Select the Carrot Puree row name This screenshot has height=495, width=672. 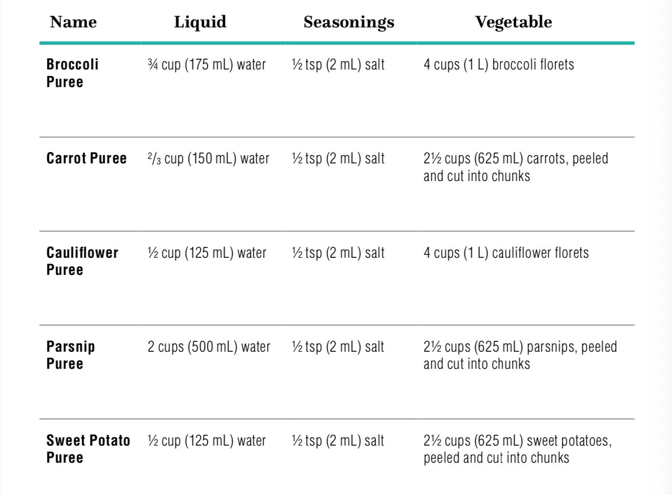point(87,158)
